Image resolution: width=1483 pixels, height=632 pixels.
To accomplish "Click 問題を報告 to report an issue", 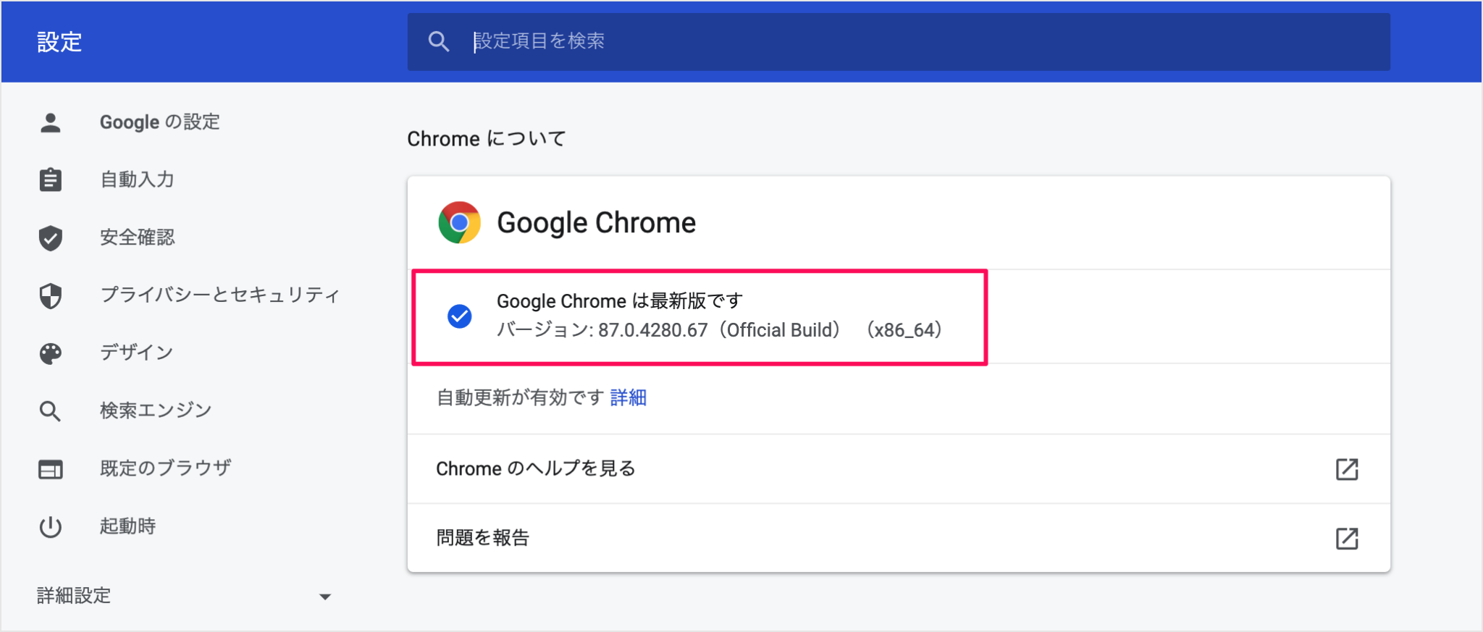I will point(483,538).
